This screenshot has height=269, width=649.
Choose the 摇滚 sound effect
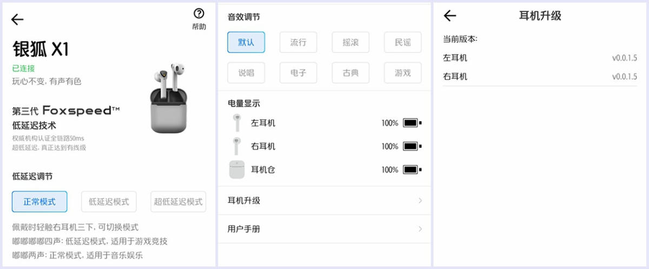click(x=350, y=42)
